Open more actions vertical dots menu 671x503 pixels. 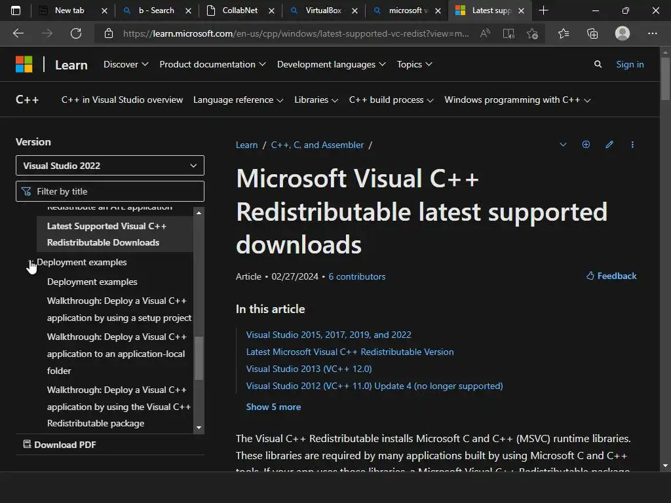coord(632,145)
